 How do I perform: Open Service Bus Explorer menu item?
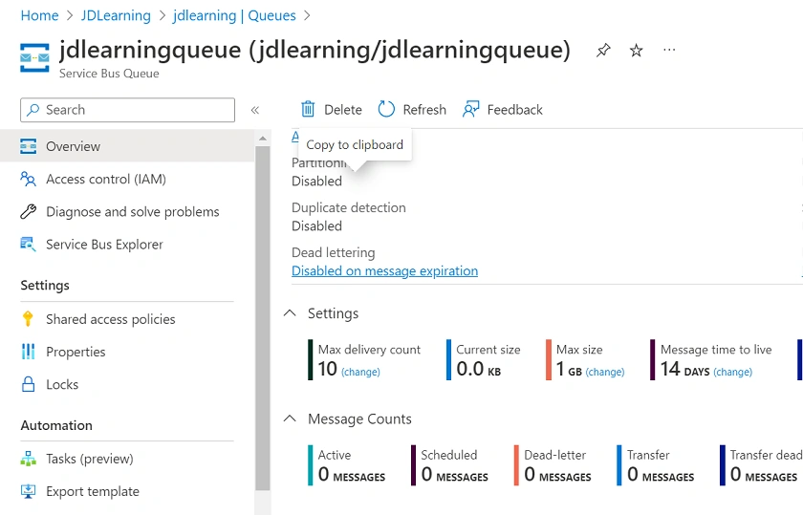(x=127, y=245)
